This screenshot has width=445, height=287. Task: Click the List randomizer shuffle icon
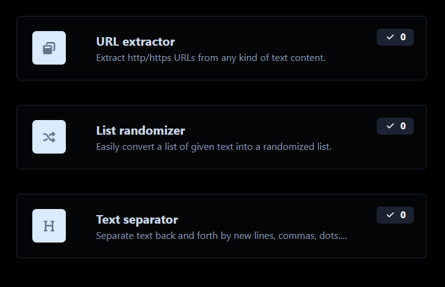pyautogui.click(x=49, y=137)
